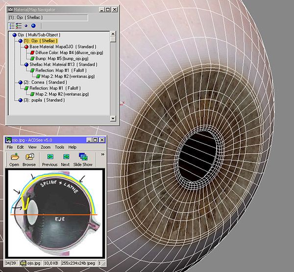The width and height of the screenshot is (294, 272).
Task: Click green map icon of Reflection under Shellac Mat
Action: coord(32,70)
